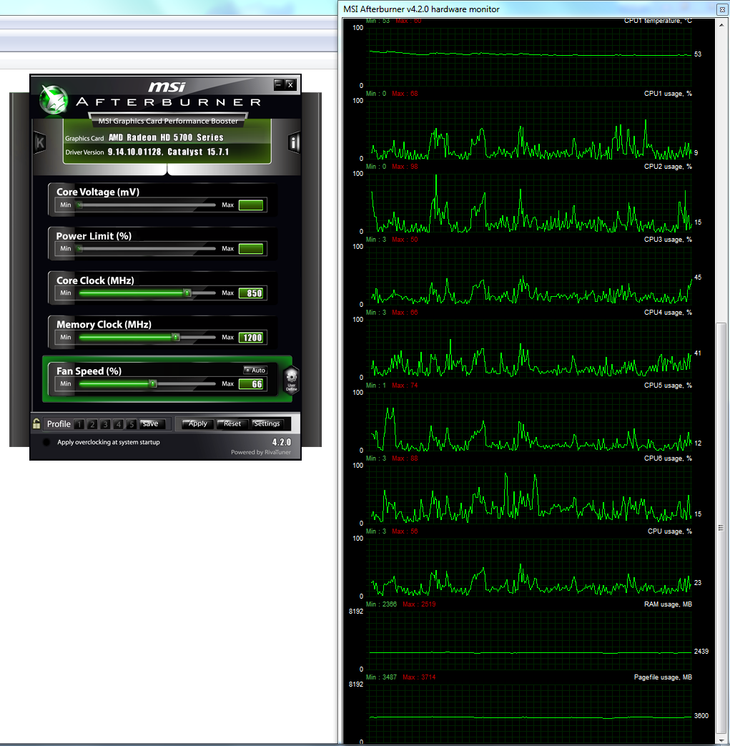Click 'Powered by RivaTuner' text

261,453
